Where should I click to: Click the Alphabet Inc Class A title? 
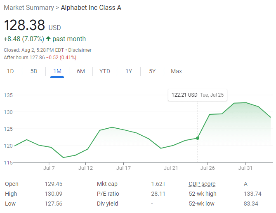tap(91, 8)
